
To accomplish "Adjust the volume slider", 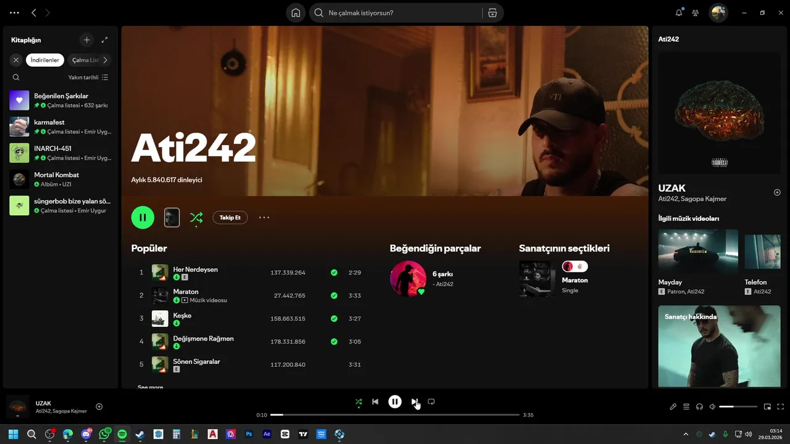I will point(738,406).
